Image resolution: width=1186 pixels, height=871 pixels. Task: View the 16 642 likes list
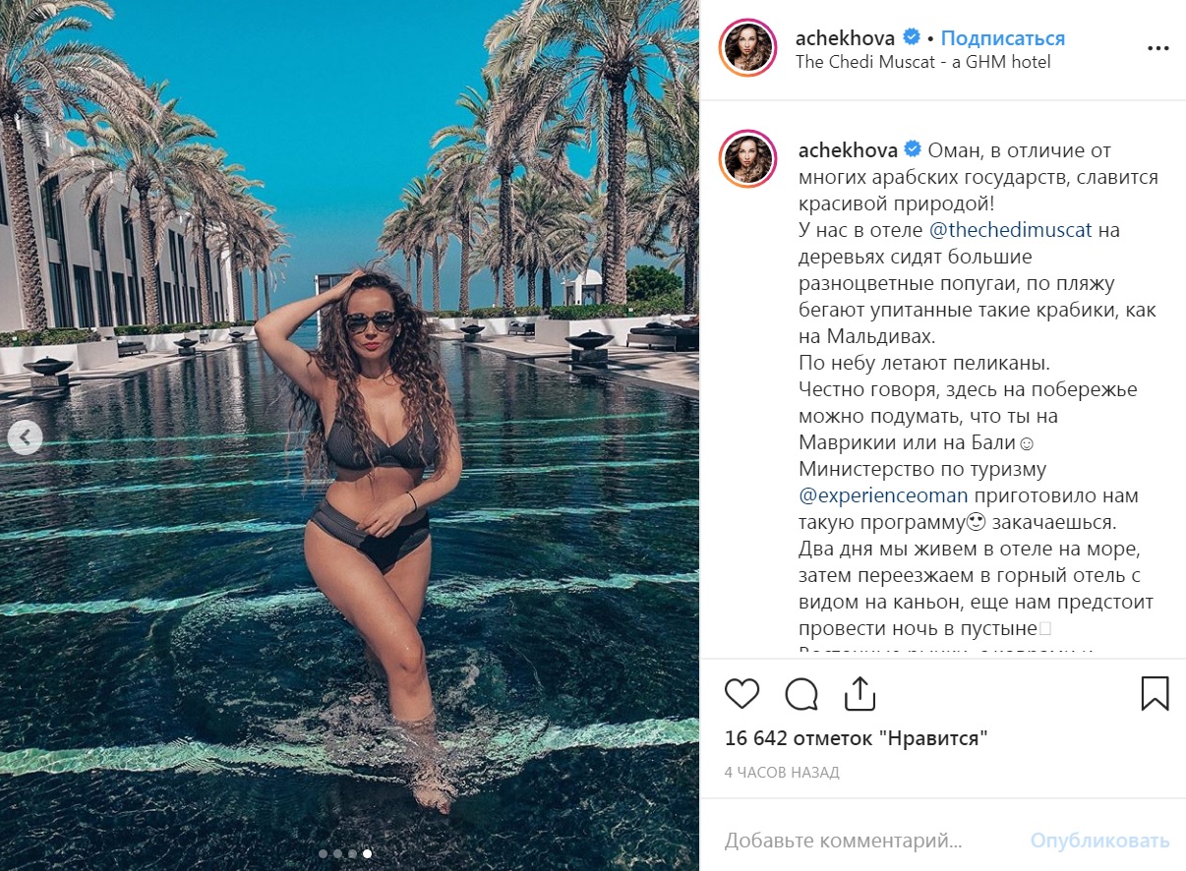(856, 737)
